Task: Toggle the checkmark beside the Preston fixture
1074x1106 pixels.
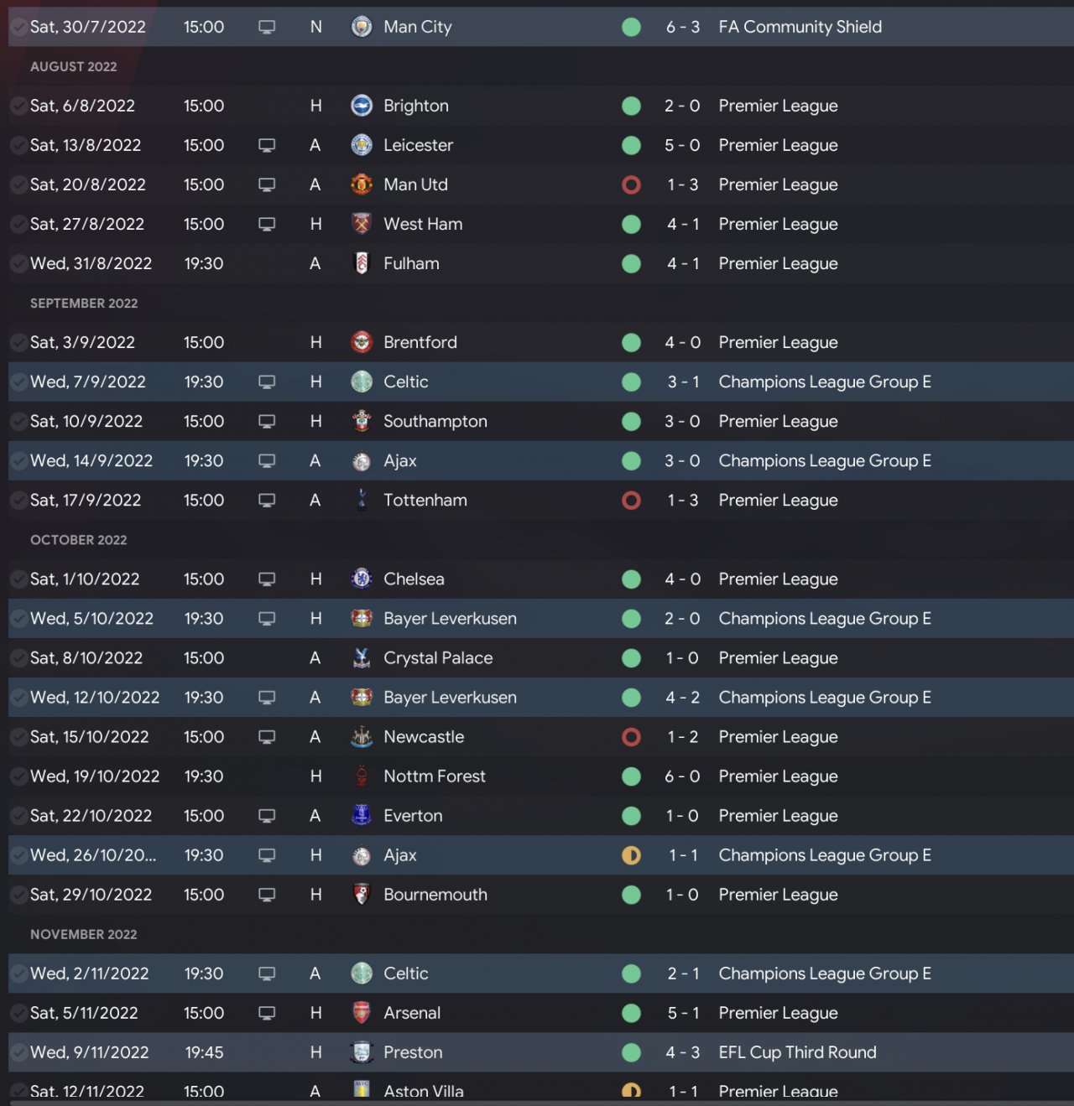Action: point(18,1052)
